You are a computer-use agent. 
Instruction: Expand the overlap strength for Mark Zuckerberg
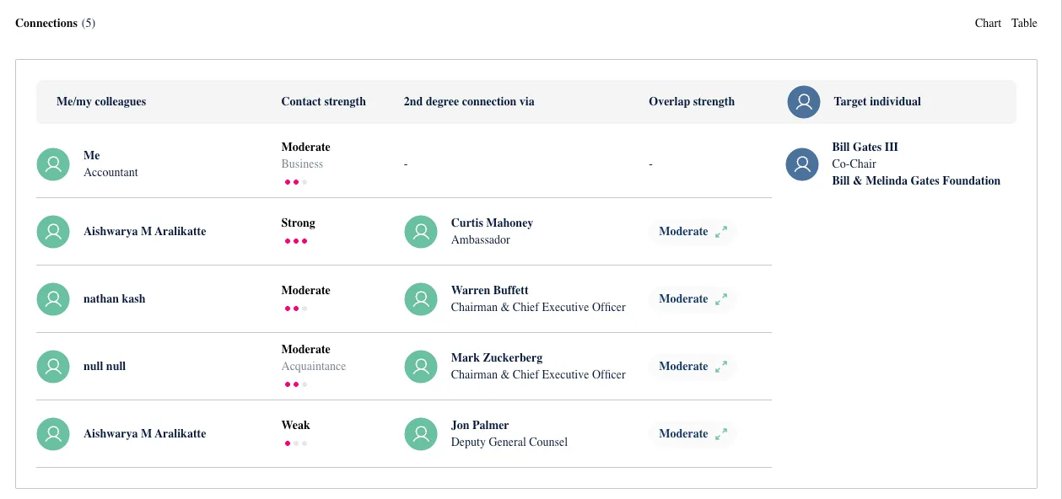(x=721, y=367)
